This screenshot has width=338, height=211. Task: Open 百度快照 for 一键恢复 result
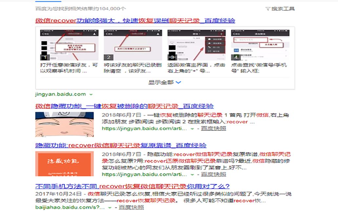click(213, 128)
